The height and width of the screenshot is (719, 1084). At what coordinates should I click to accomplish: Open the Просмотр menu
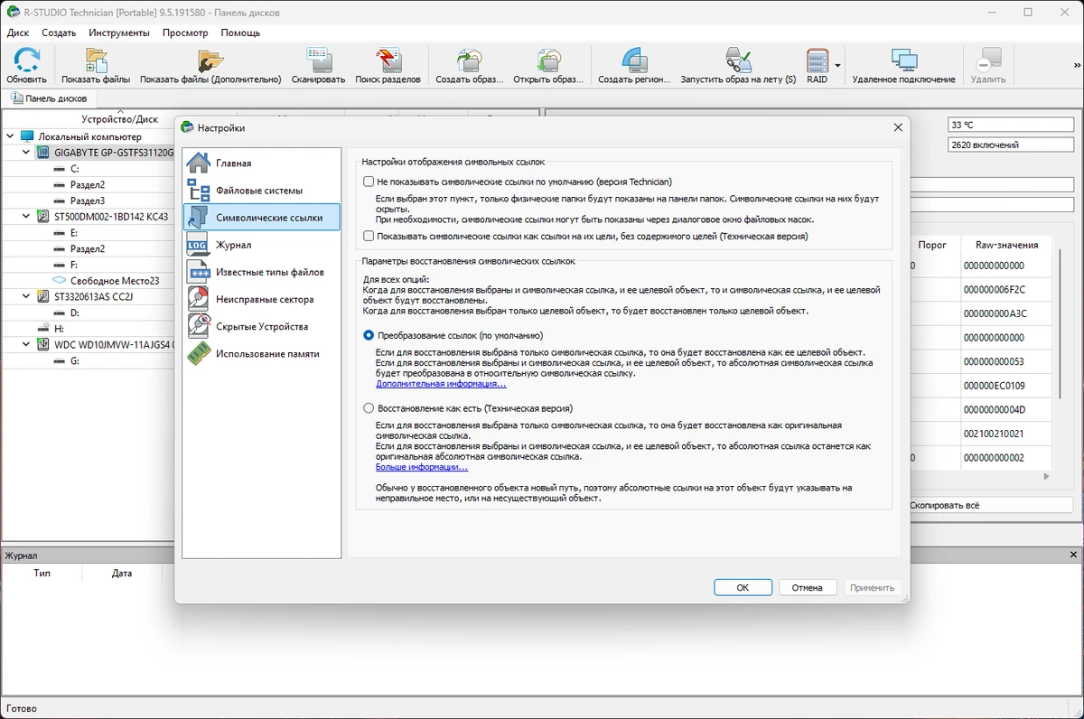[185, 33]
